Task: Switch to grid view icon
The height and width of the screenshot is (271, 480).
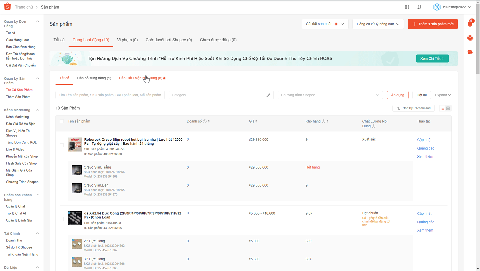Action: tap(448, 108)
